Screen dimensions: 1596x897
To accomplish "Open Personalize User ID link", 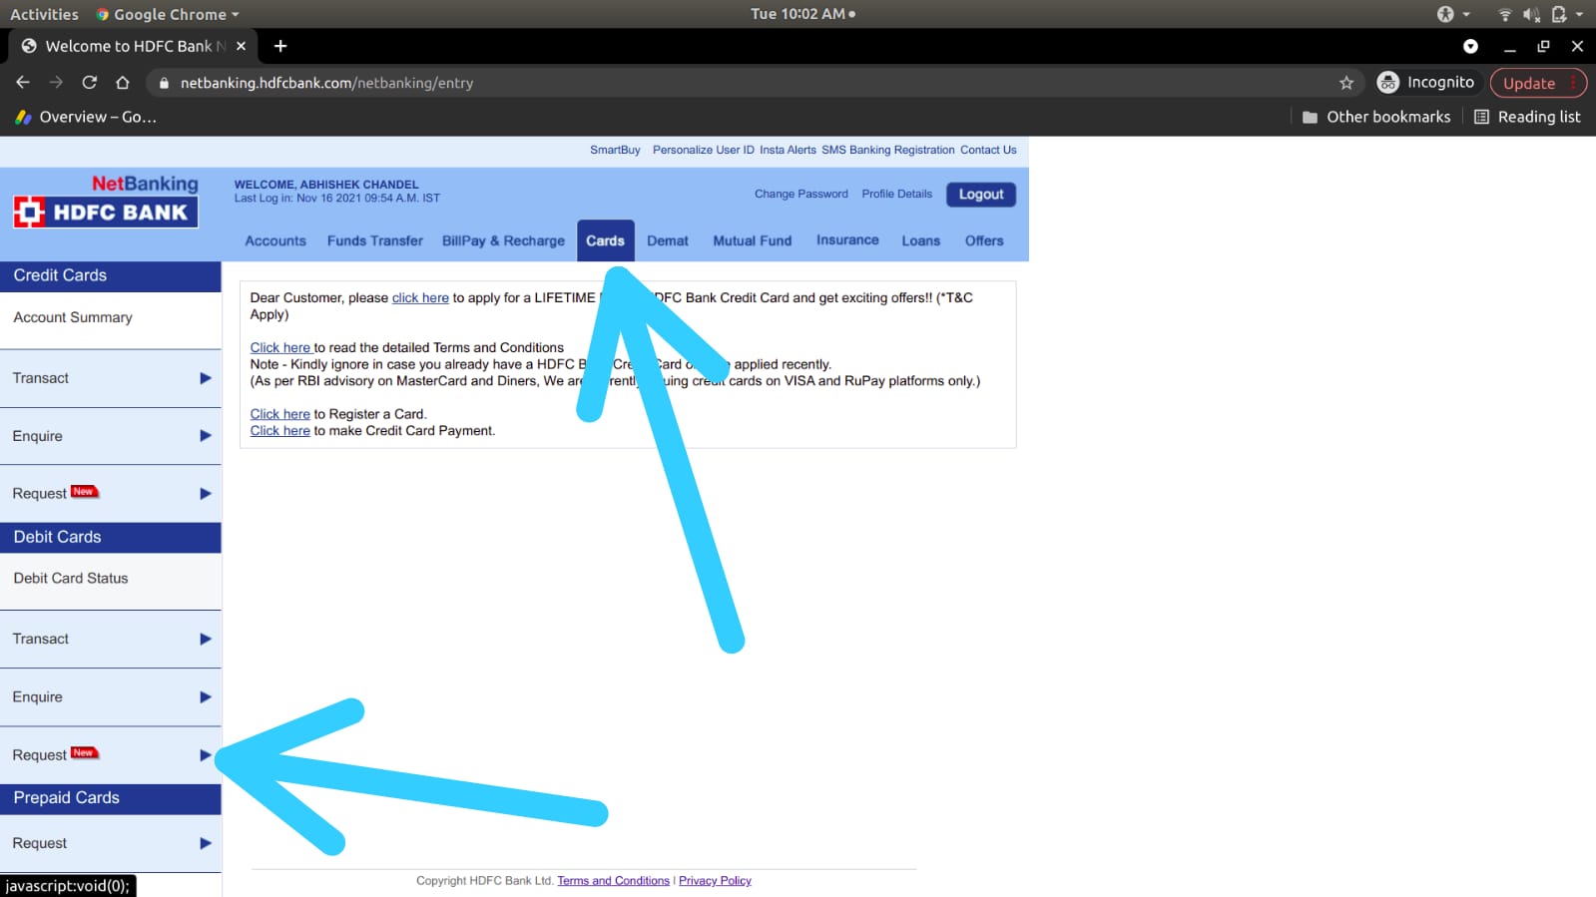I will coord(704,150).
